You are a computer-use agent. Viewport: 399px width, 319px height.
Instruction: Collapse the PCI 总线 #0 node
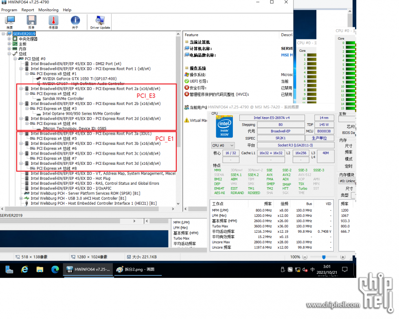coord(15,59)
